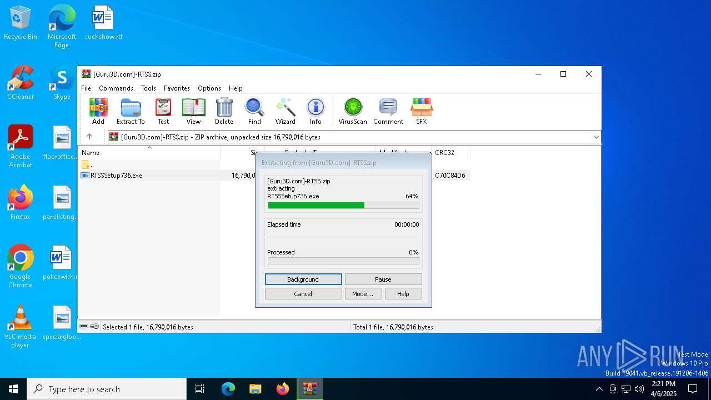Click C70C84D6 CRC32 value cell
The width and height of the screenshot is (711, 400).
(450, 176)
